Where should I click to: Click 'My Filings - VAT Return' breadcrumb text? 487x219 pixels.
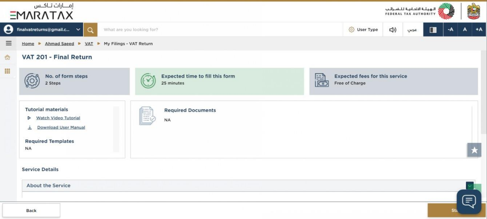(x=128, y=44)
